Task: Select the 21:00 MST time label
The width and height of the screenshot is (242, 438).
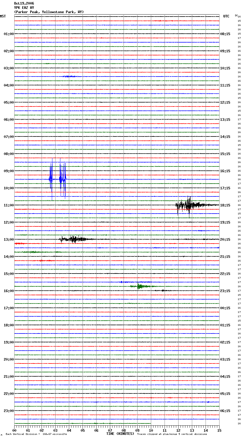Action: point(9,377)
